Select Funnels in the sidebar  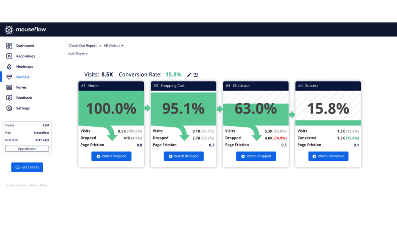[x=22, y=77]
